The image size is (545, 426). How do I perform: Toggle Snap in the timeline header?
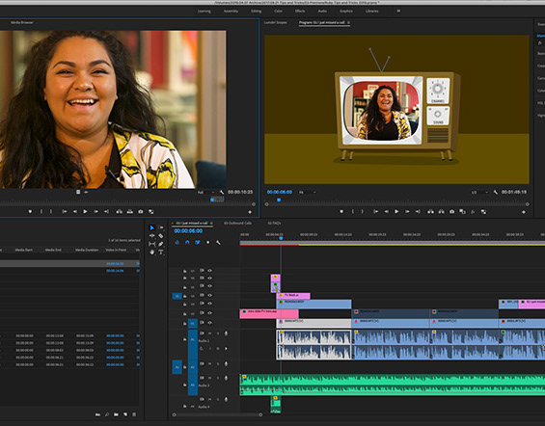[187, 242]
